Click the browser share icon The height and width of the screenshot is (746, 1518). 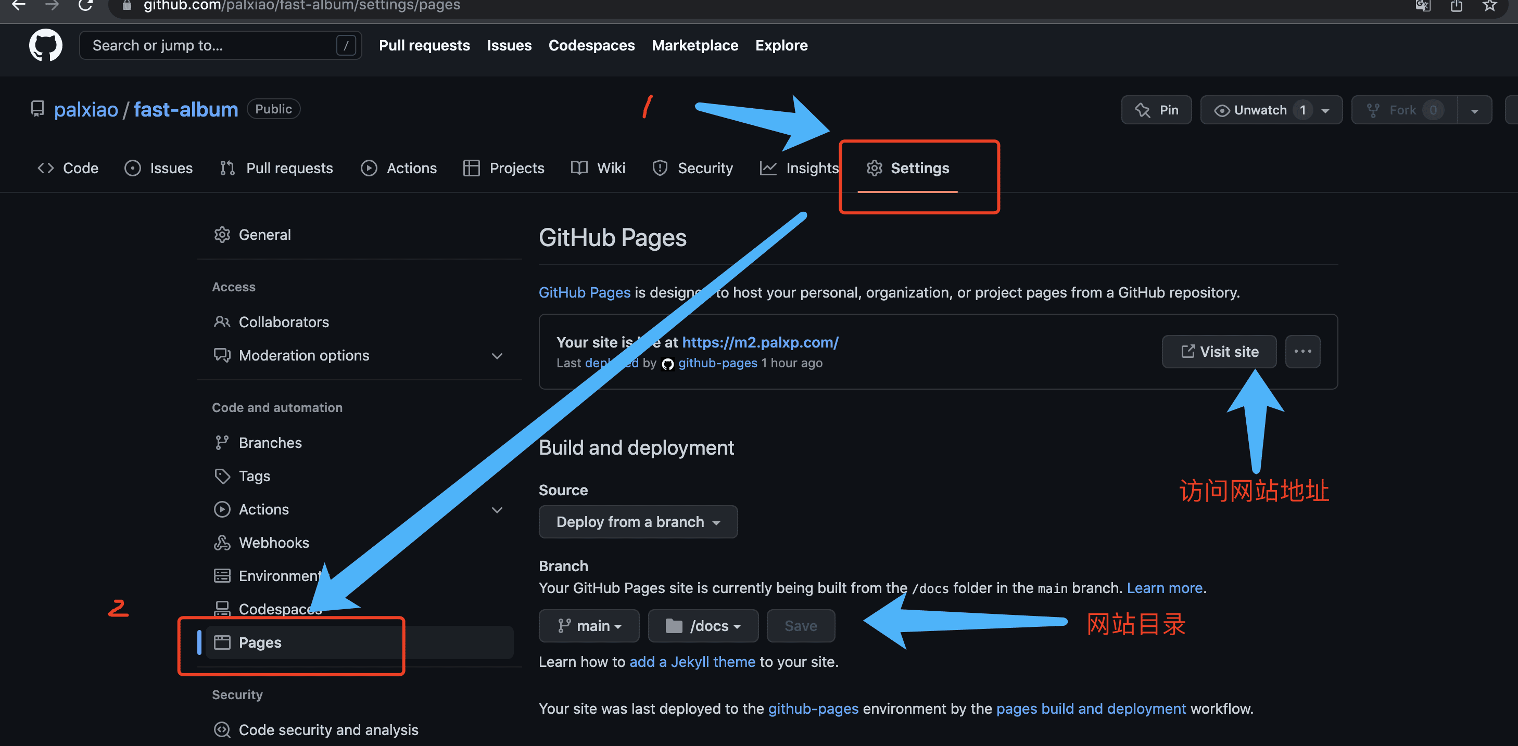point(1456,6)
